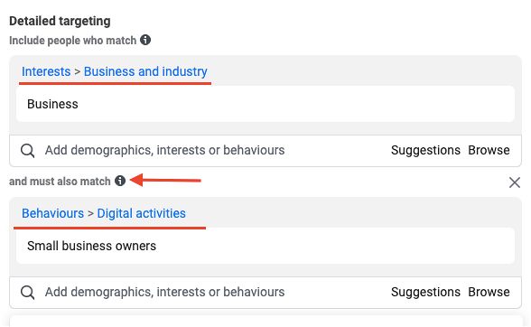Remove the must also match condition
The height and width of the screenshot is (327, 531).
pyautogui.click(x=515, y=182)
